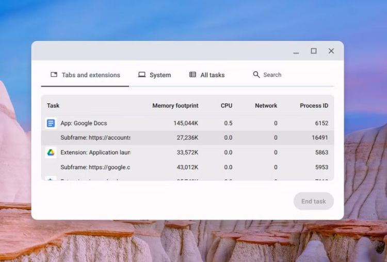Screen dimensions: 387x262
Task: Click the Google Docs app icon
Action: coord(51,124)
